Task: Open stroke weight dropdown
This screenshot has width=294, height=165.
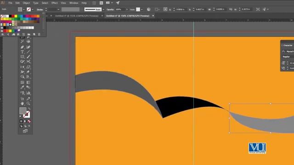Action: 58,9
